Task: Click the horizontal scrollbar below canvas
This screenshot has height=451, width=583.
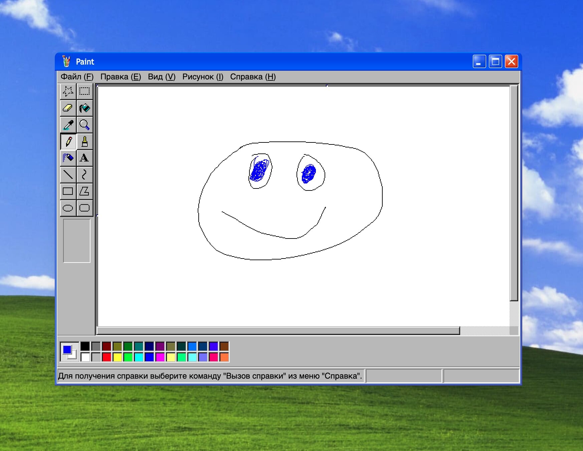Action: (x=278, y=331)
